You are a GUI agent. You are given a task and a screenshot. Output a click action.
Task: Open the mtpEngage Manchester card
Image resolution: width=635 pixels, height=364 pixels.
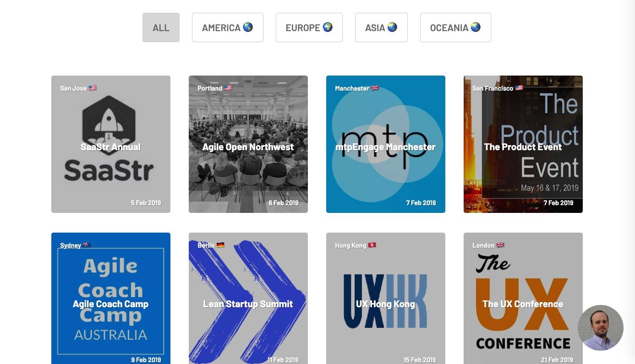click(386, 144)
